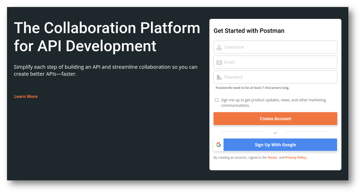
Task: Click 'By creating an account, I agree' text
Action: pos(240,158)
